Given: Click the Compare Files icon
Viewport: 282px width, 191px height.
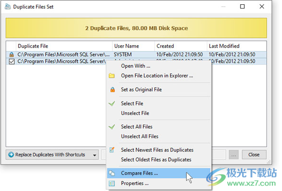Looking at the screenshot, I should tap(111, 173).
